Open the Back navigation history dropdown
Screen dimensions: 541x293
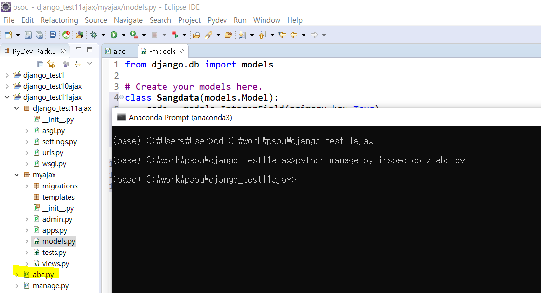pyautogui.click(x=304, y=35)
